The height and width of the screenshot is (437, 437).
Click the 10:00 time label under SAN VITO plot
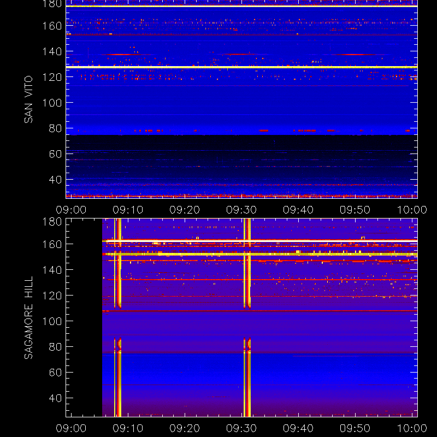412,210
